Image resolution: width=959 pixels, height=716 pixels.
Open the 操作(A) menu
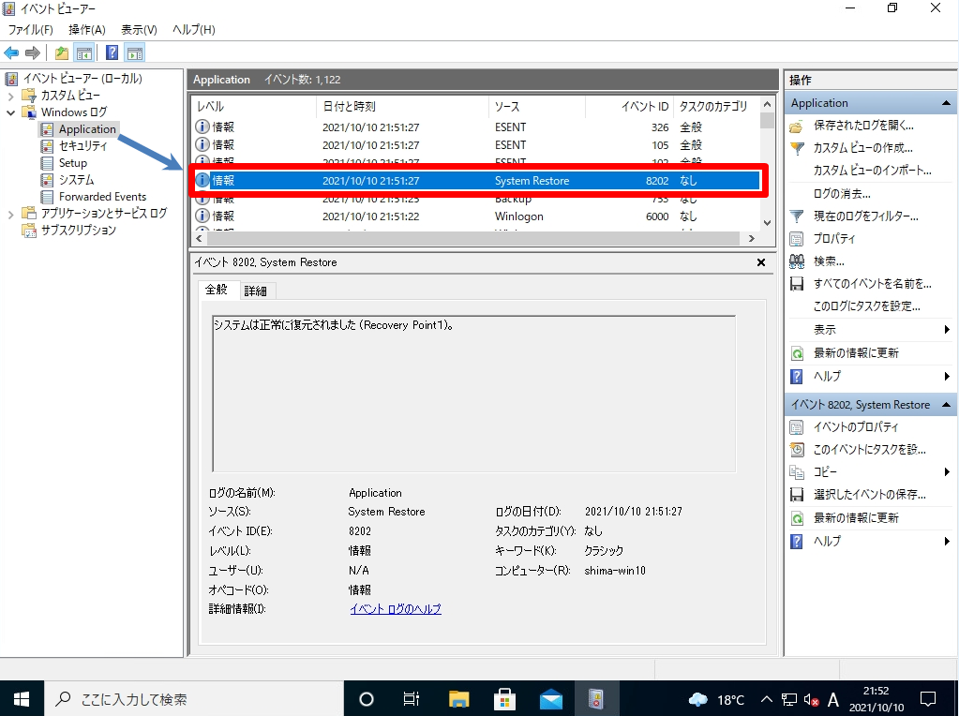[x=87, y=29]
